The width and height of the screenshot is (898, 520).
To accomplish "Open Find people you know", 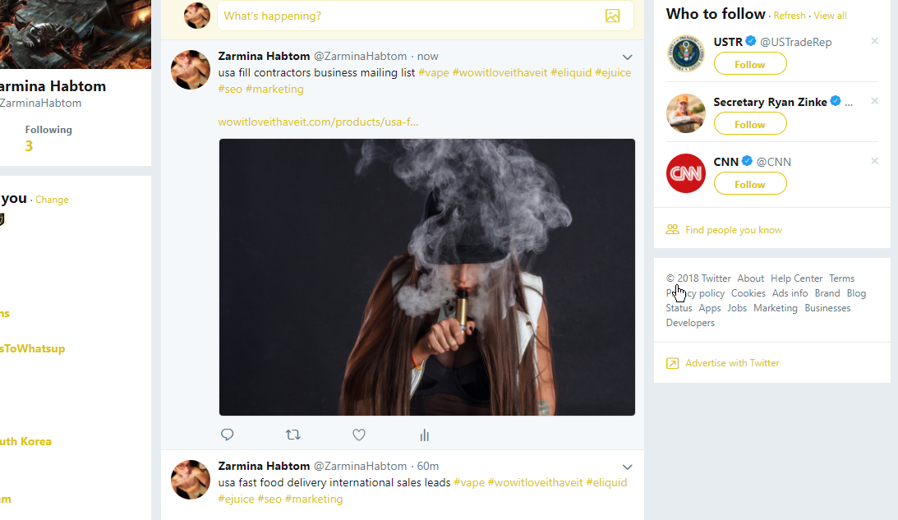I will [x=733, y=230].
